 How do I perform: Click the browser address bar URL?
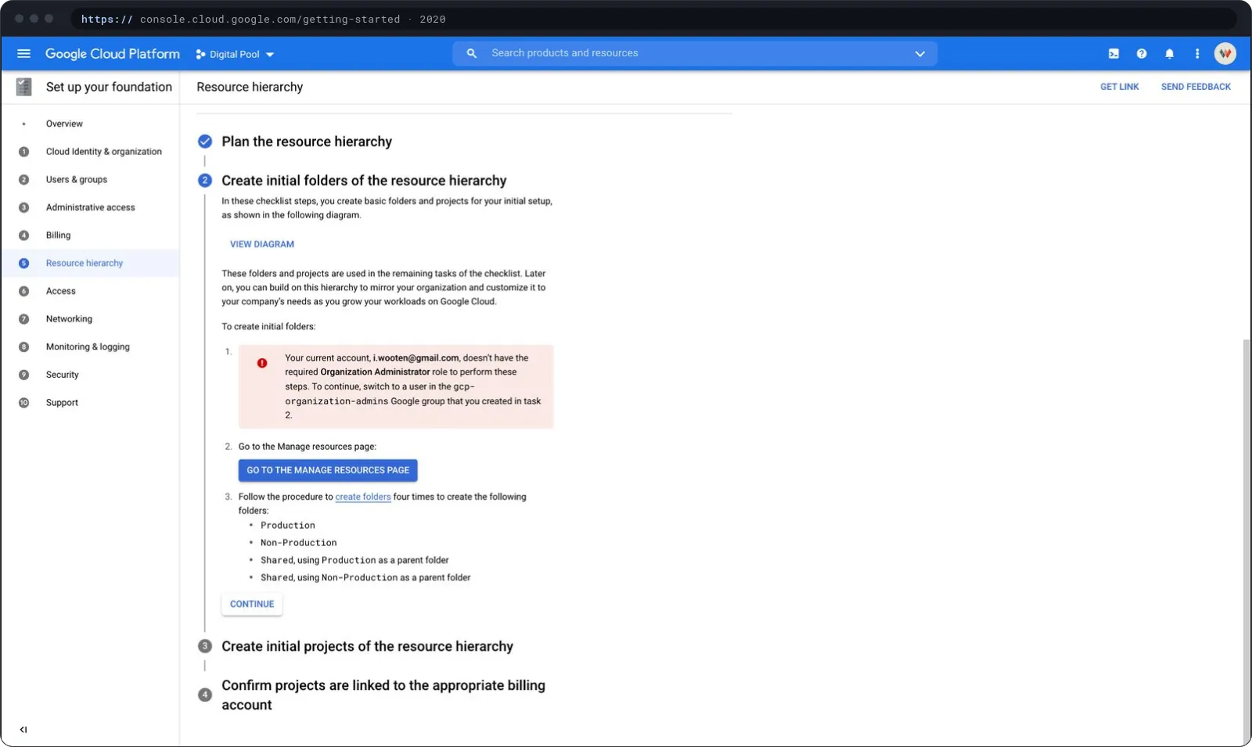[x=264, y=20]
